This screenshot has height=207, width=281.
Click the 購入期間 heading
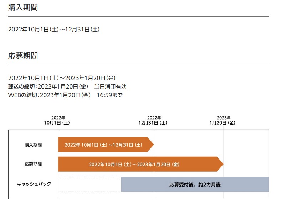(x=23, y=7)
